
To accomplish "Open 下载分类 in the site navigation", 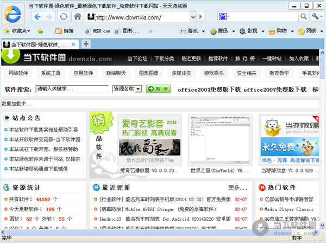I will [x=164, y=59].
